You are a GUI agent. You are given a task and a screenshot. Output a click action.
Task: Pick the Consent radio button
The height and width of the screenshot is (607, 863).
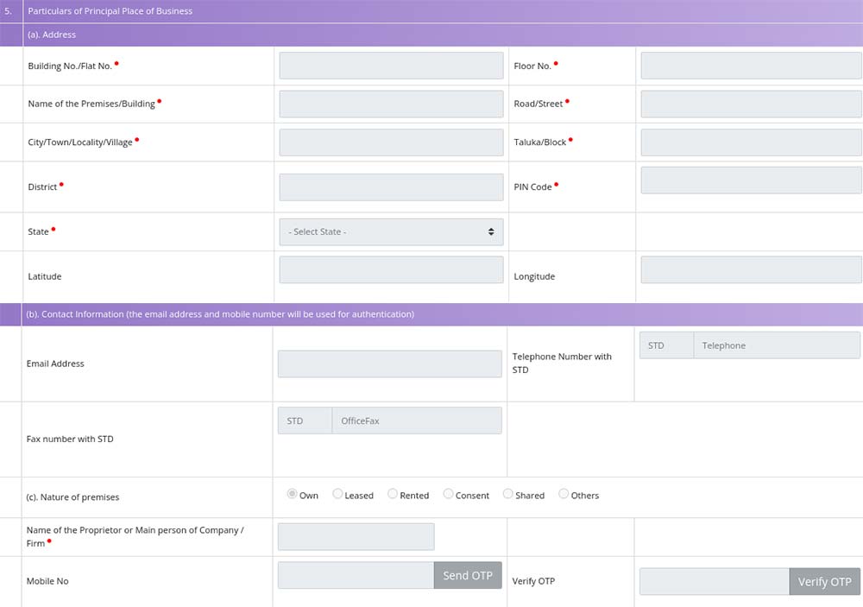[448, 494]
